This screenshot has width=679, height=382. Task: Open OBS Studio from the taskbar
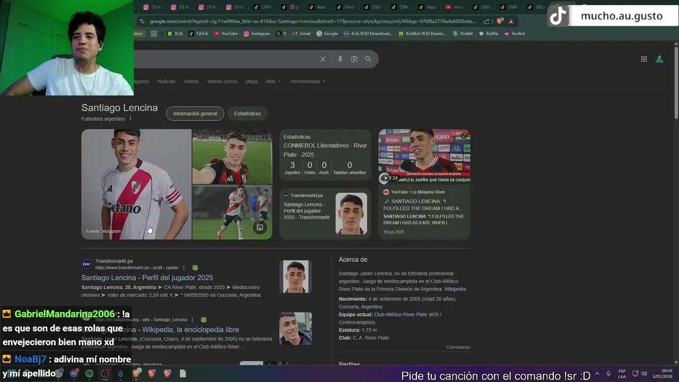coord(105,374)
